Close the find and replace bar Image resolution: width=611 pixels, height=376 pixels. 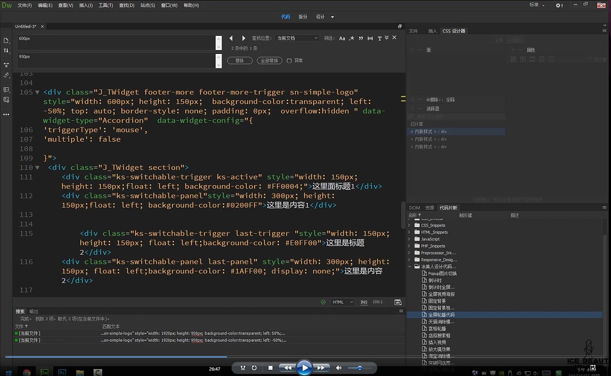tap(394, 37)
